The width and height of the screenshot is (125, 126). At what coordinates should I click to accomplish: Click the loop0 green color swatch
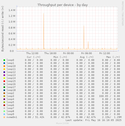[4, 60]
